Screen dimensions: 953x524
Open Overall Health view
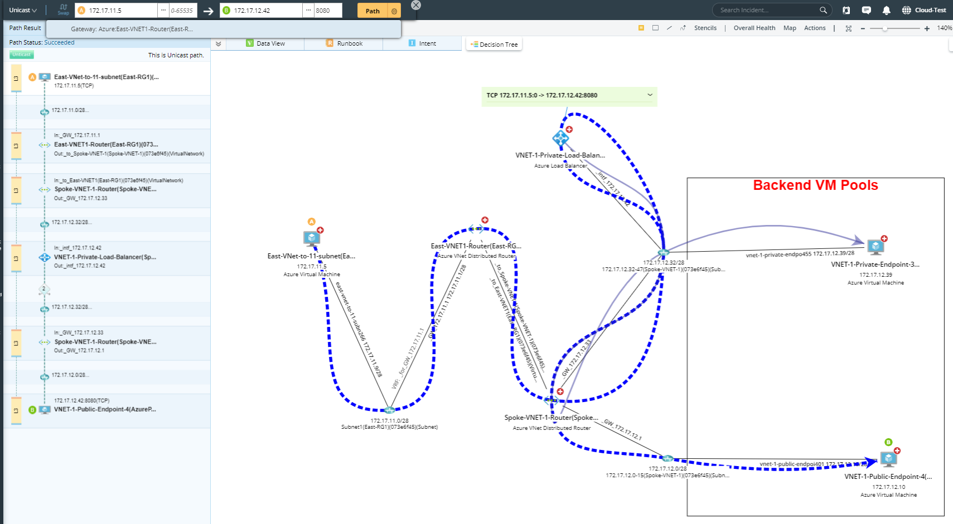[754, 27]
